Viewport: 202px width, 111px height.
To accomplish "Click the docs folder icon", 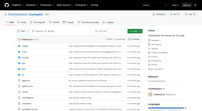I will click(x=19, y=69).
